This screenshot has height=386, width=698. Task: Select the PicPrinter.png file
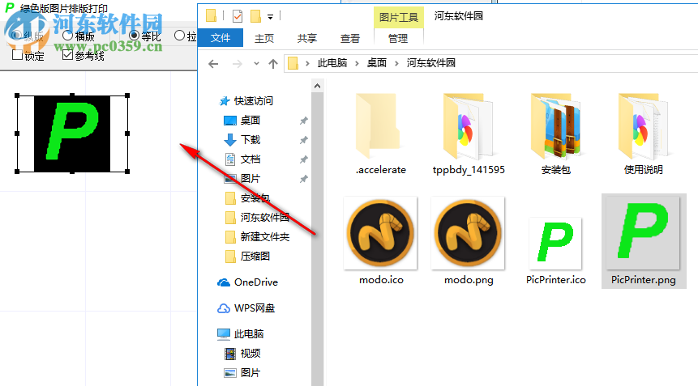coord(644,241)
